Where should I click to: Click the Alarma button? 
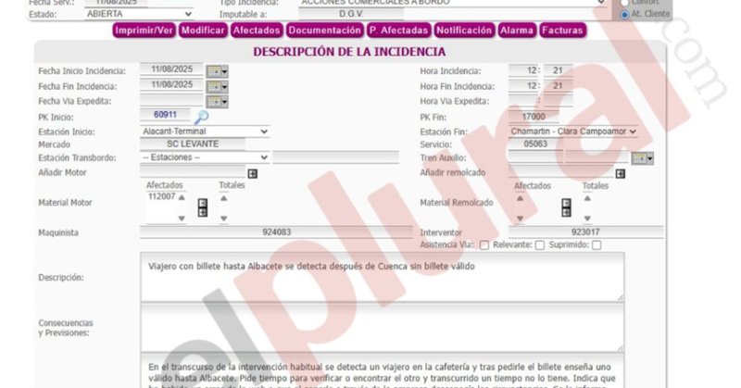(517, 31)
